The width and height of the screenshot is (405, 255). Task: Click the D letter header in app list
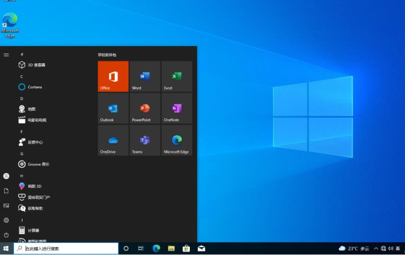[x=22, y=98]
